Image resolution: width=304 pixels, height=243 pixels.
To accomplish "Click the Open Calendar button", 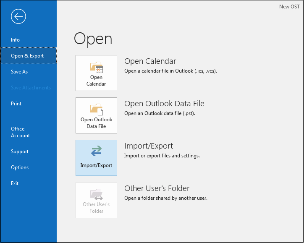I will [x=96, y=73].
